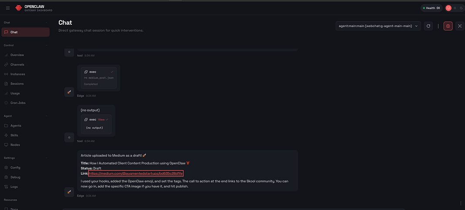The width and height of the screenshot is (465, 210).
Task: Click the hamburger menu icon
Action: [7, 8]
